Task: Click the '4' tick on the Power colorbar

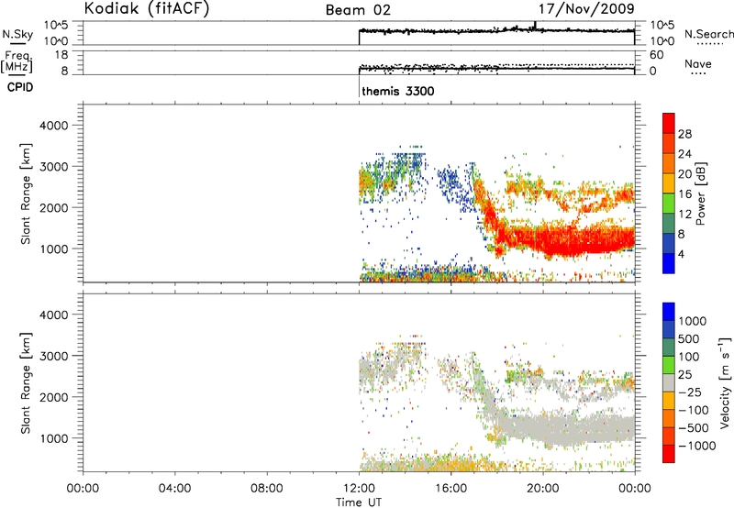Action: 681,254
